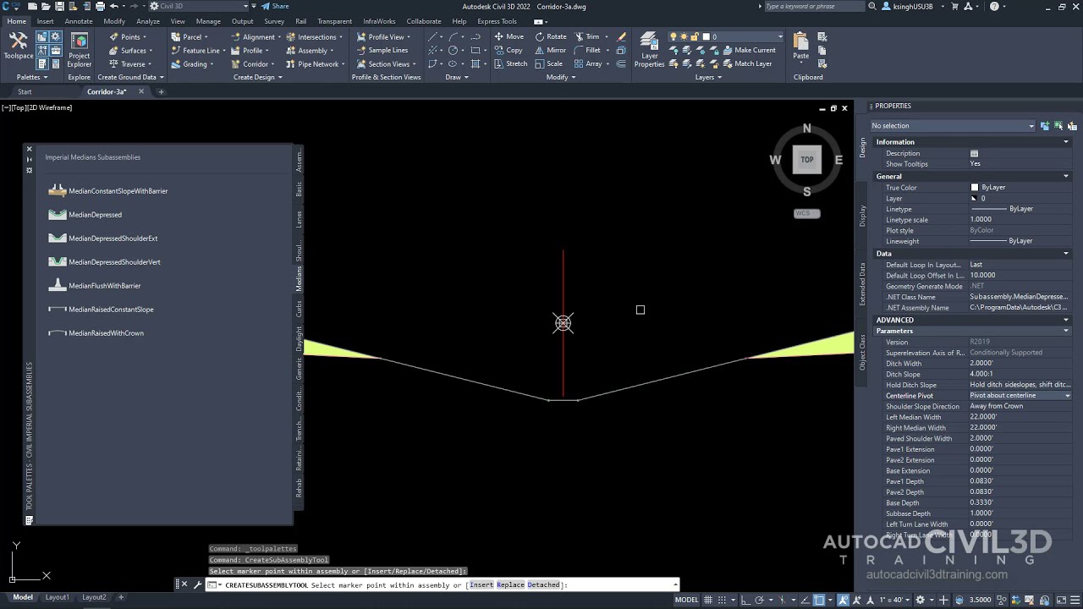Toggle drawing grid display
The image size is (1083, 609).
(x=707, y=600)
